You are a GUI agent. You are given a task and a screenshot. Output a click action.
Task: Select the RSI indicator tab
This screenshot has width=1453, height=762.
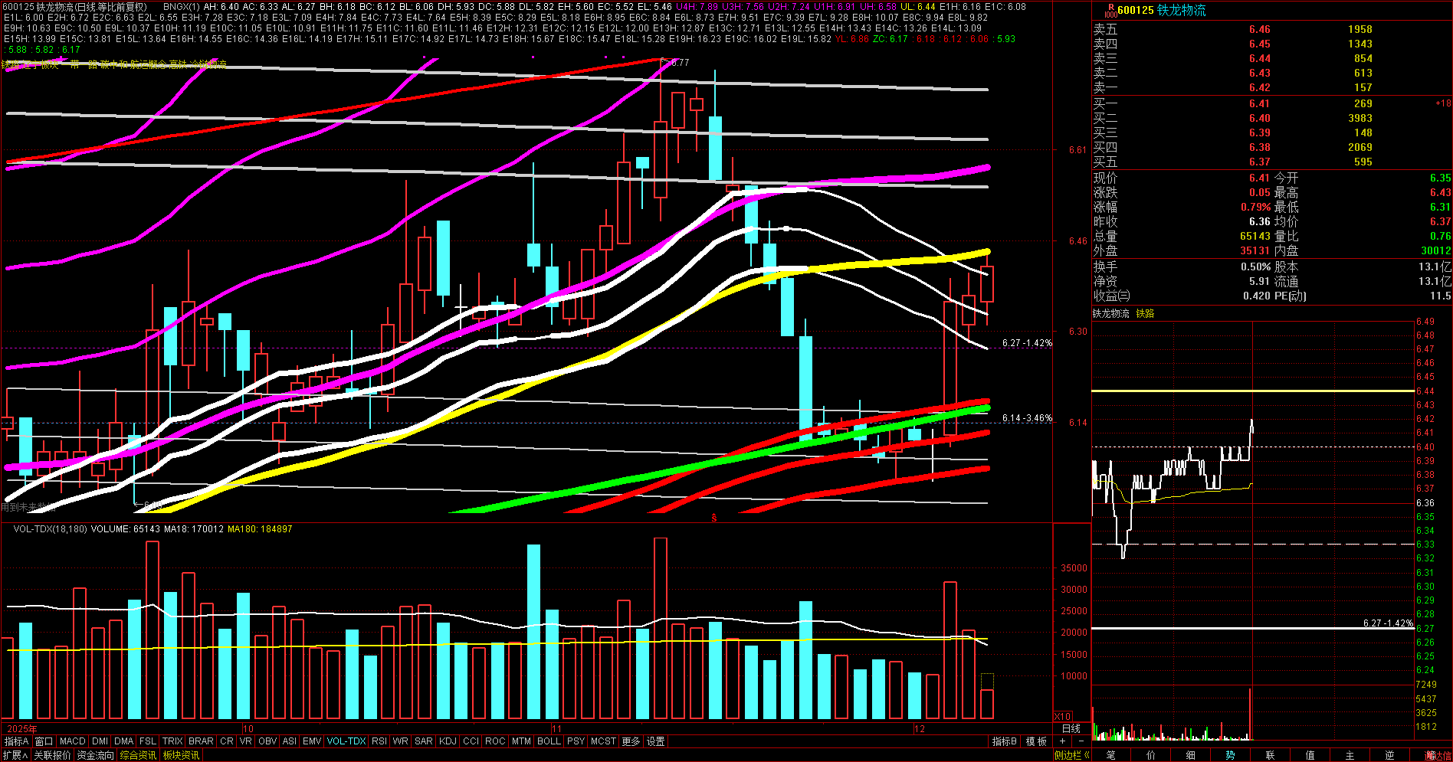click(379, 741)
